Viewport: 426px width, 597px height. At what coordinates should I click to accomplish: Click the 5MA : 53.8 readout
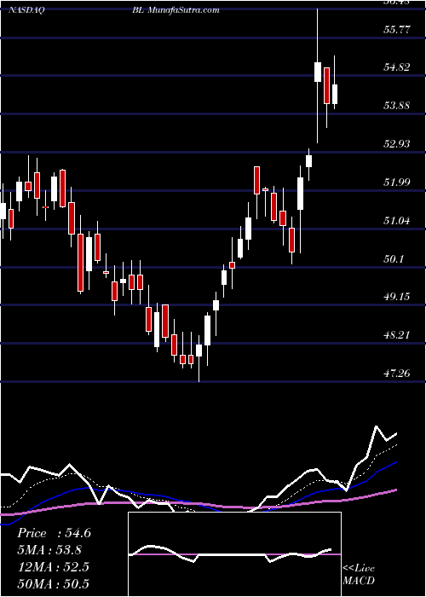(x=50, y=550)
